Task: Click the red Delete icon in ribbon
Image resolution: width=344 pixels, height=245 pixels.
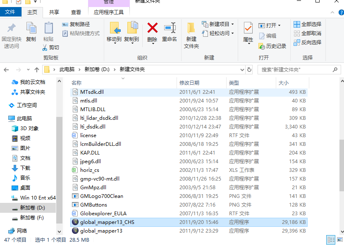Action: point(152,29)
